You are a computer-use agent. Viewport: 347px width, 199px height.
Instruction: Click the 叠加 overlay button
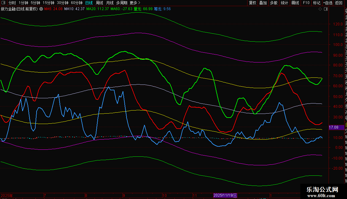263,3
